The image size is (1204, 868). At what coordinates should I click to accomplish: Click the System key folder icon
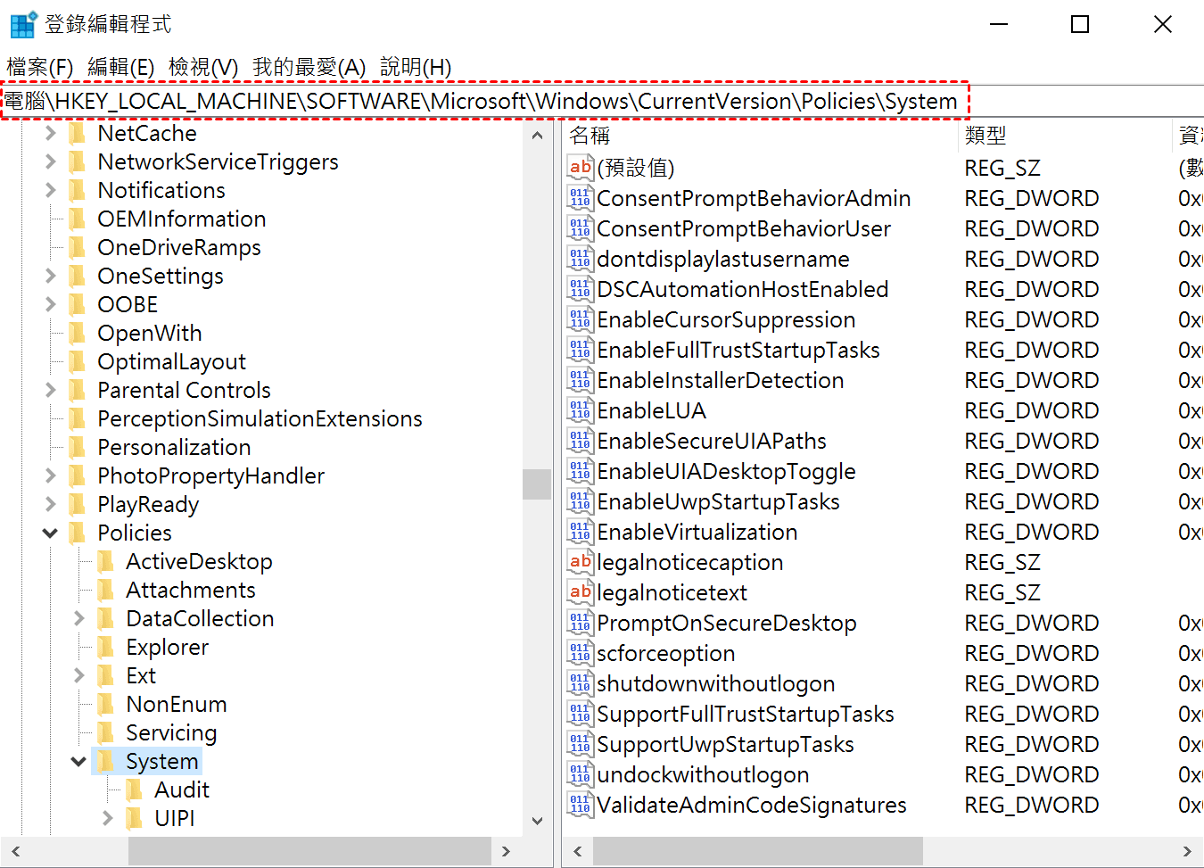coord(106,761)
